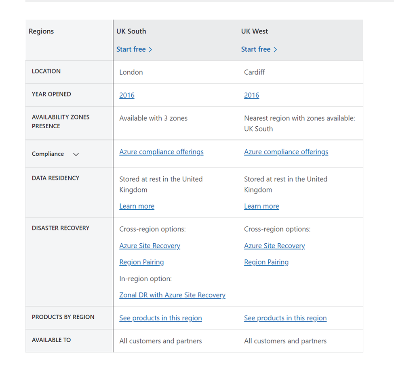Open Azure Site Recovery link for UK South
This screenshot has width=394, height=370.
click(150, 246)
